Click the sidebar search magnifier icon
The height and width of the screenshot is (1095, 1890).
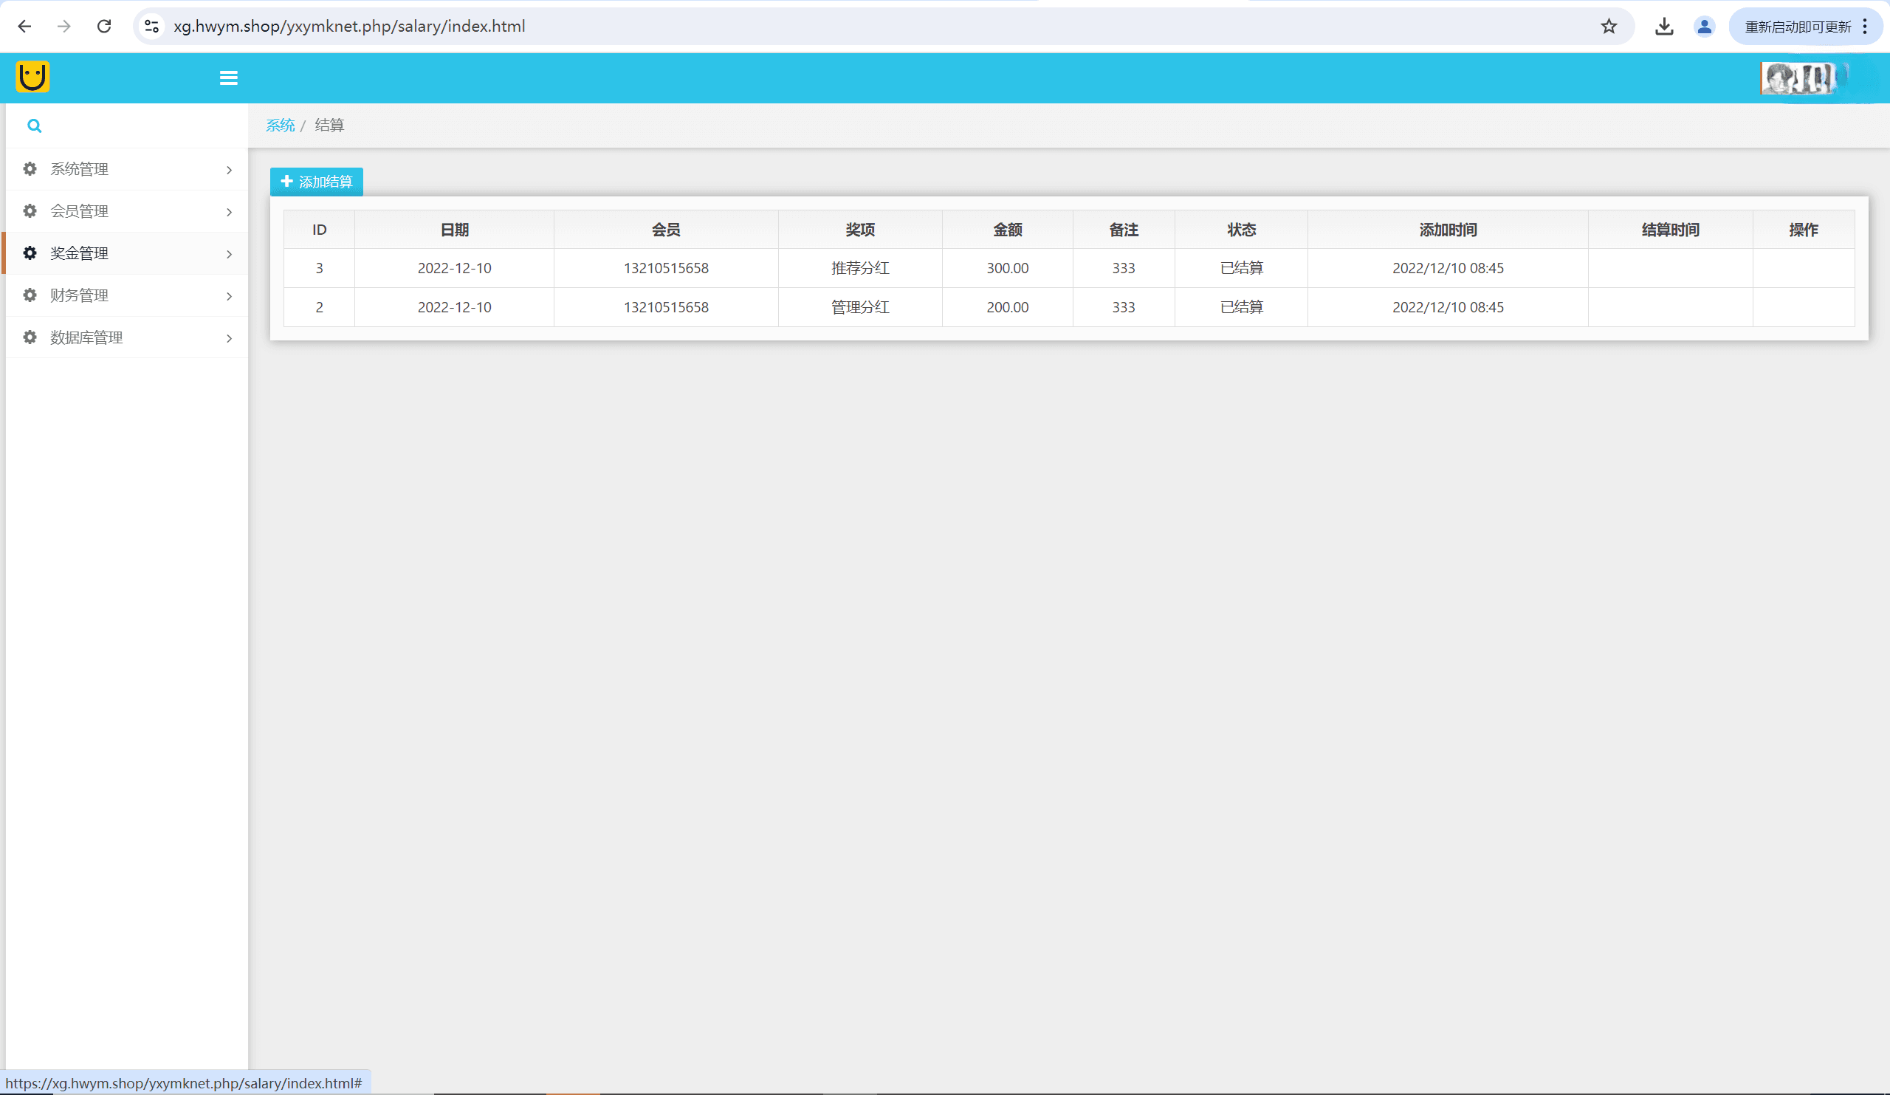tap(35, 126)
